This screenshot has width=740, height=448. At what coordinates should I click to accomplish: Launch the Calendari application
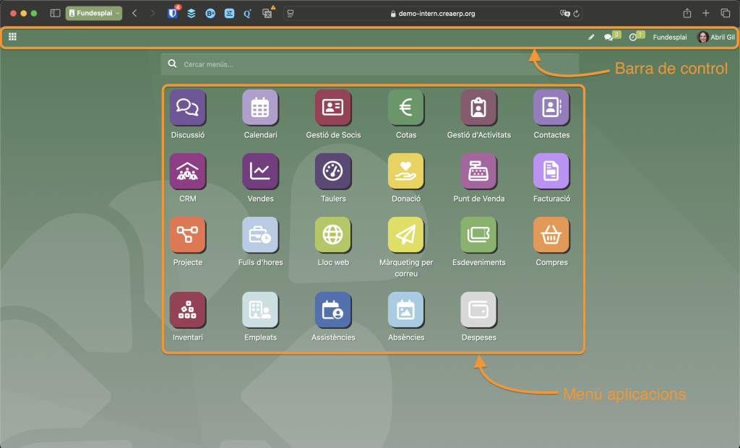tap(260, 108)
